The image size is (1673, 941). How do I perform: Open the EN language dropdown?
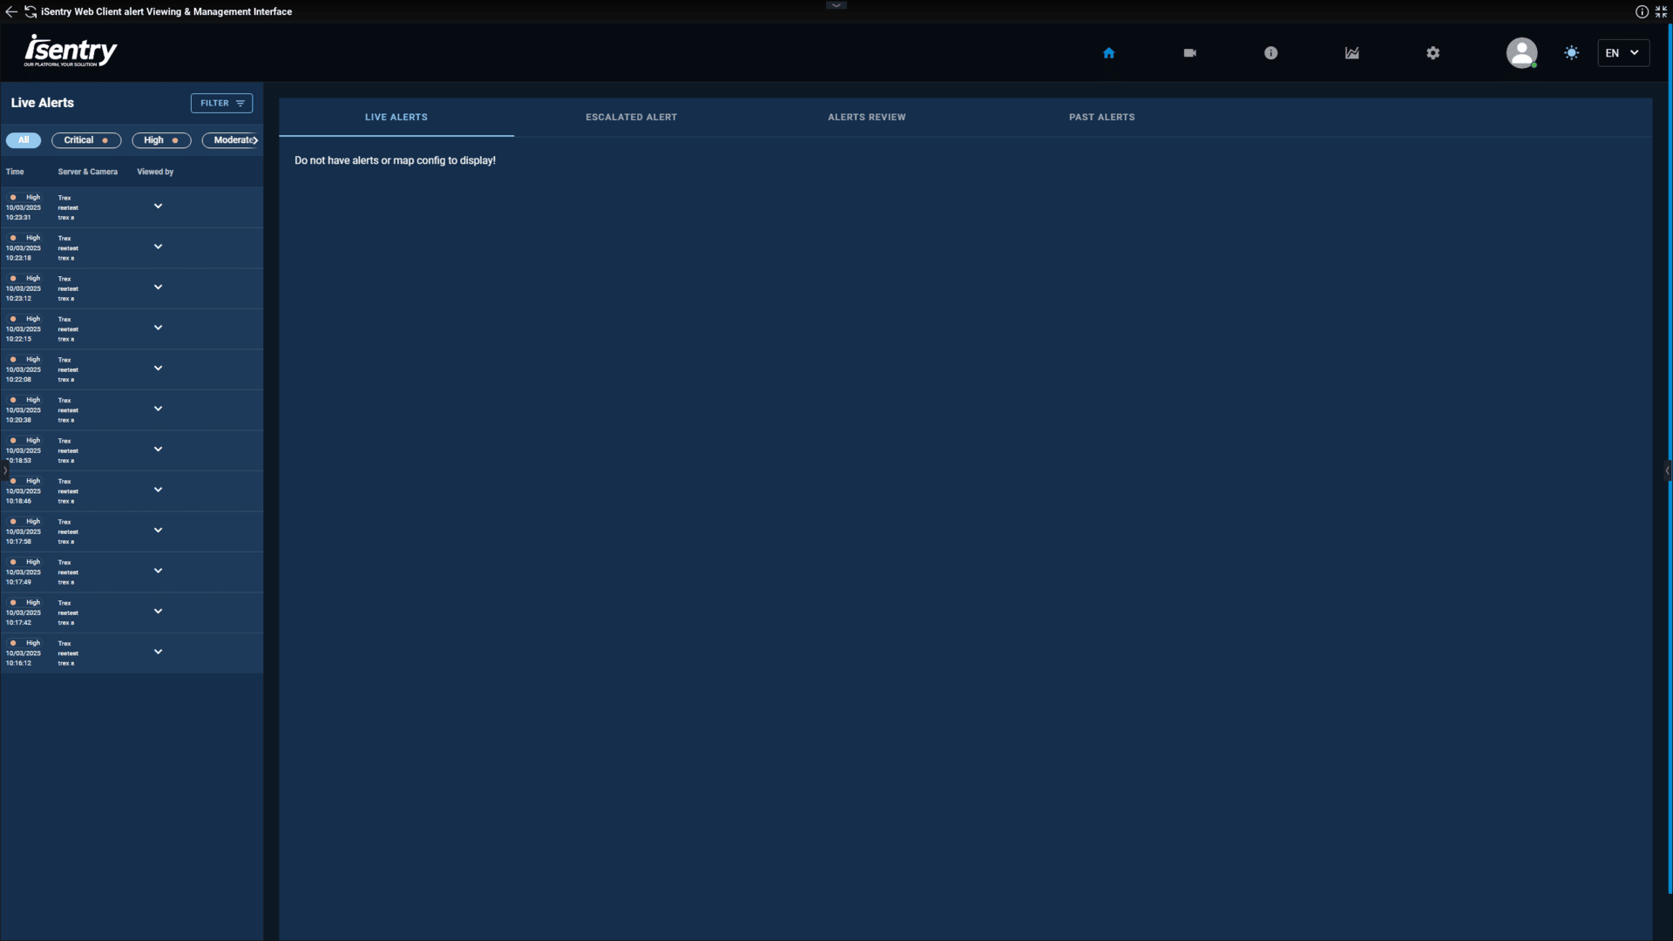coord(1622,53)
